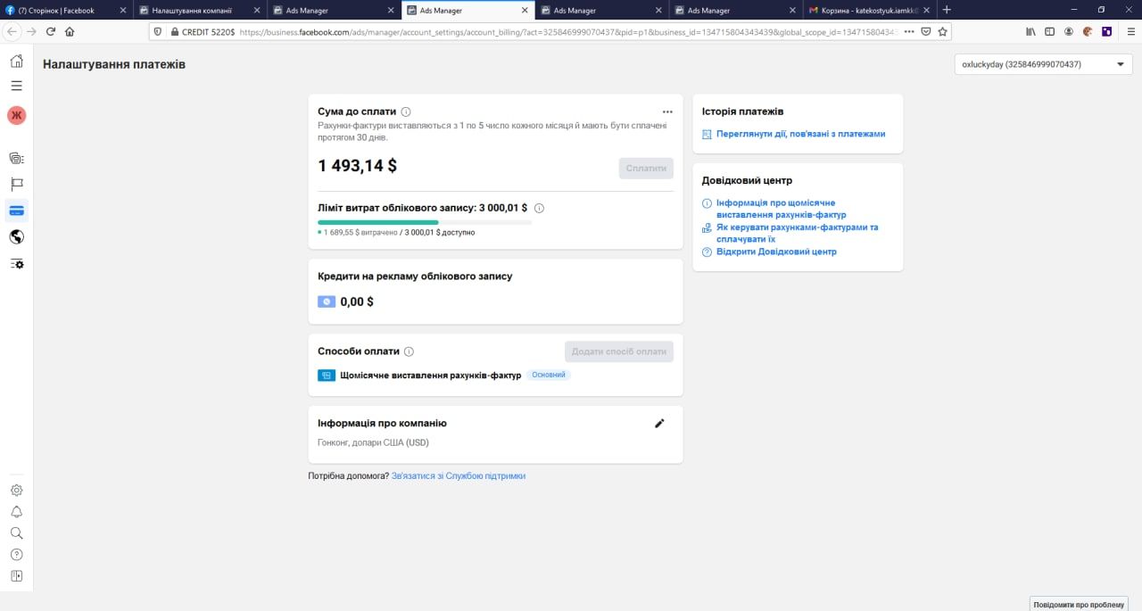
Task: Toggle the sidebar panel icon at bottom
Action: (16, 576)
